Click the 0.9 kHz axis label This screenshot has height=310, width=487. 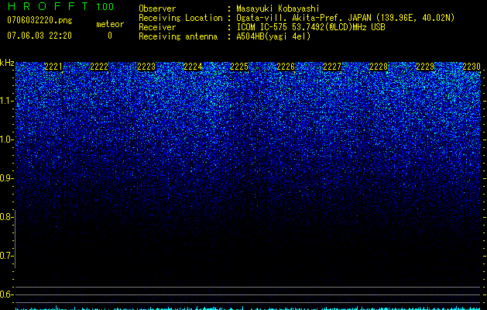(x=6, y=178)
